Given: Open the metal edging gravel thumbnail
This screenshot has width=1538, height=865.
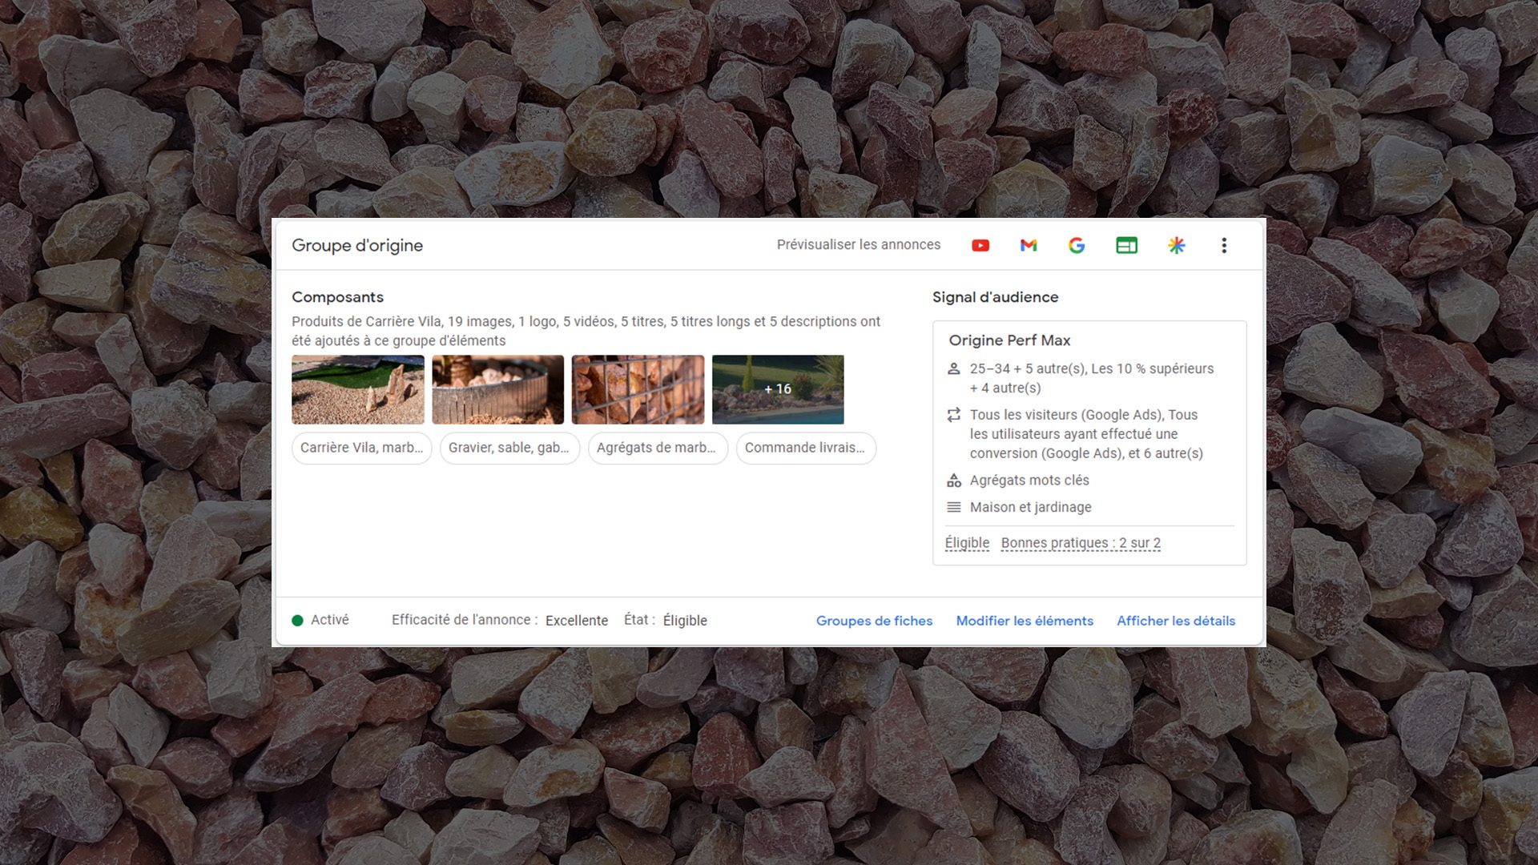Looking at the screenshot, I should coord(497,390).
